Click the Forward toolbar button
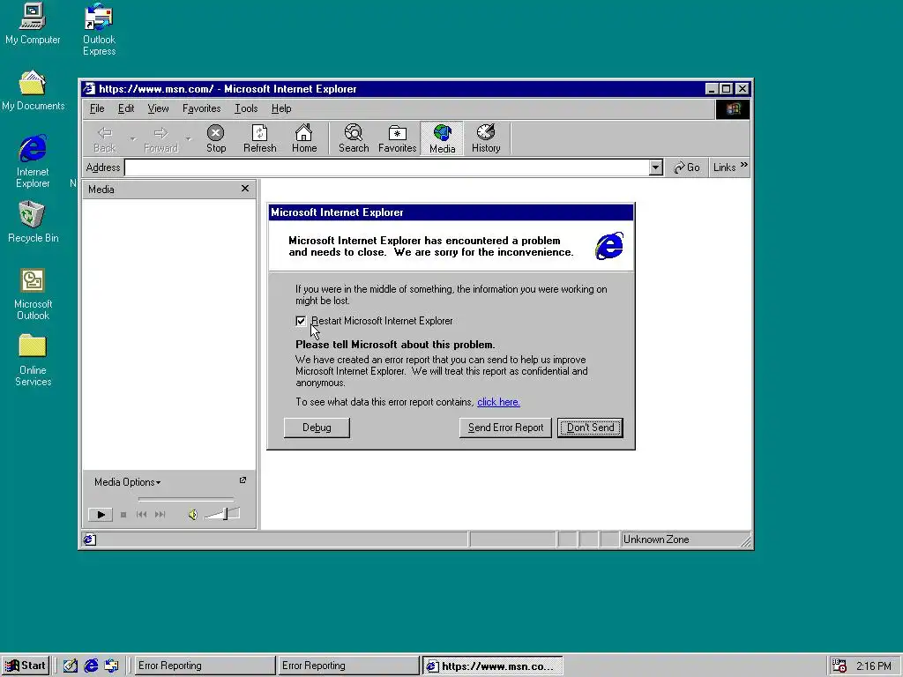Image resolution: width=903 pixels, height=677 pixels. tap(160, 138)
